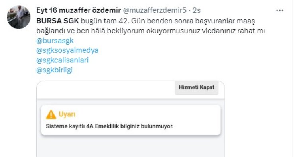Click the tweet body text
This screenshot has width=299, height=157.
[x=150, y=26]
